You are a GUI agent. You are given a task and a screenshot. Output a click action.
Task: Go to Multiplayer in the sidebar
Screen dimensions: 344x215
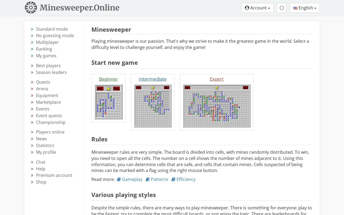point(47,42)
